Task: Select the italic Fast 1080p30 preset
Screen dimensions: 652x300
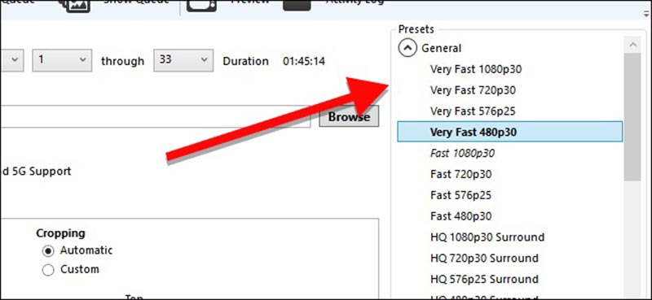Action: 462,153
